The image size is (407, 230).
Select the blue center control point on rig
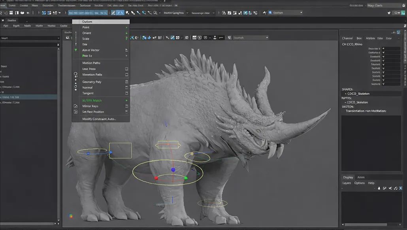click(x=173, y=170)
